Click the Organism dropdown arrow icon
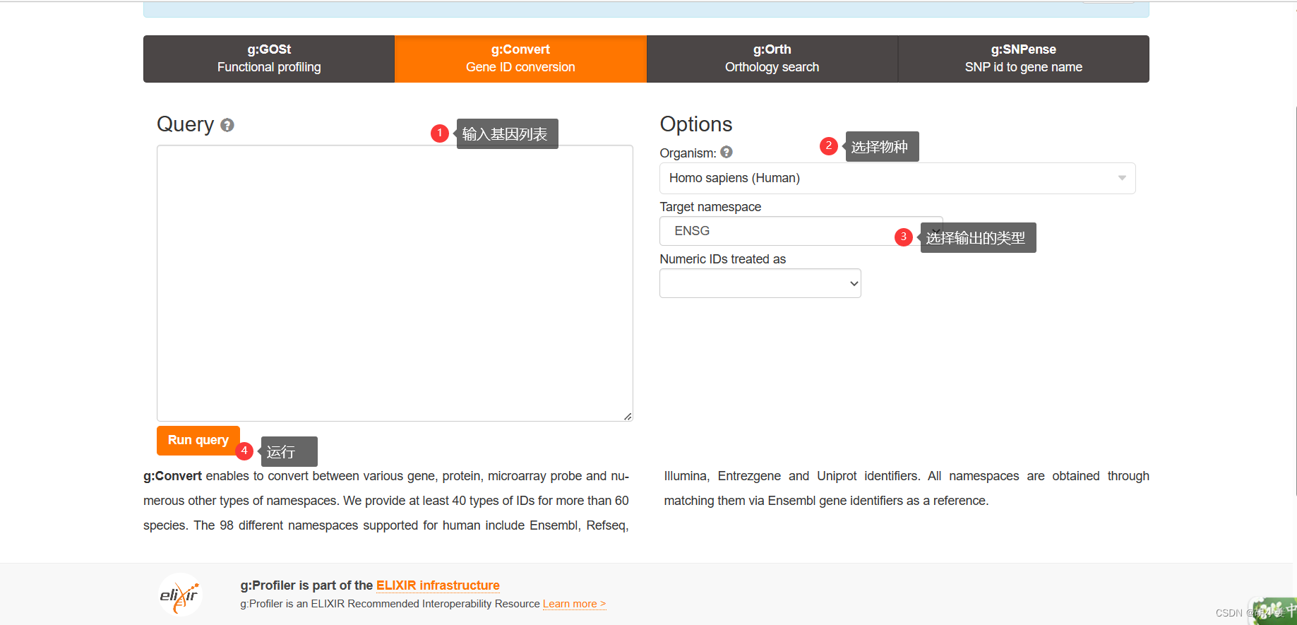 point(1122,178)
